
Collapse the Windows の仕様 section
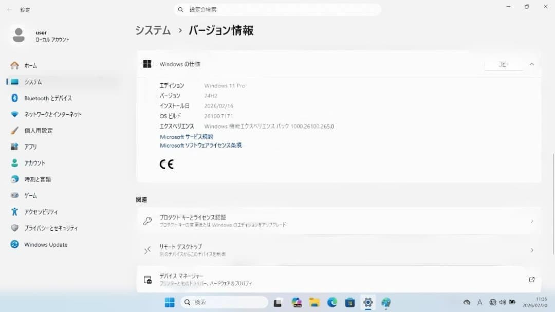[x=531, y=64]
